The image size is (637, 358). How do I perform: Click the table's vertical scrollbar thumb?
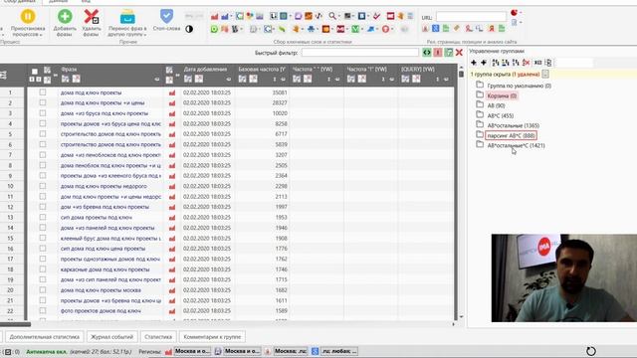click(461, 75)
